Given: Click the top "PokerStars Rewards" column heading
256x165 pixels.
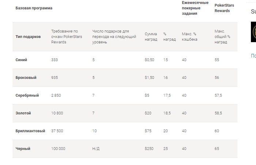Looking at the screenshot, I should (224, 8).
